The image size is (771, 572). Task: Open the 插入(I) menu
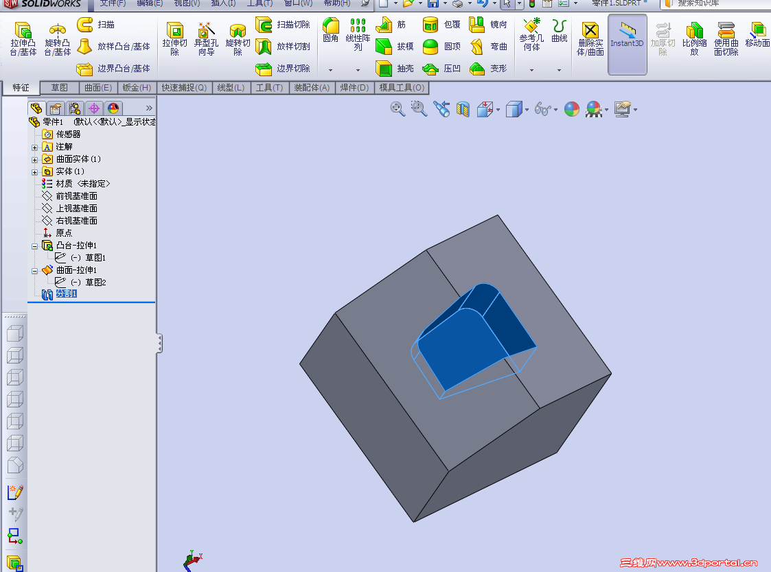click(222, 4)
